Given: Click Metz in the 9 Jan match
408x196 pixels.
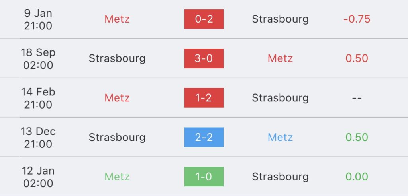Looking at the screenshot, I should 117,19.
